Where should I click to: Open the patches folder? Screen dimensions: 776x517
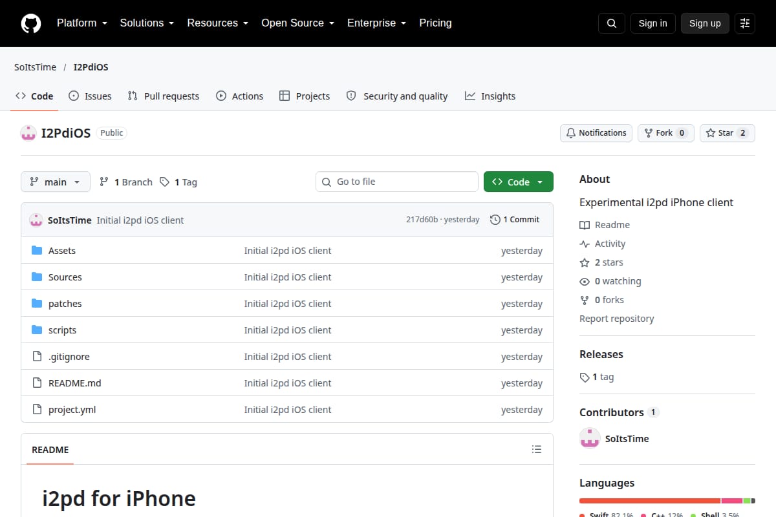point(65,304)
